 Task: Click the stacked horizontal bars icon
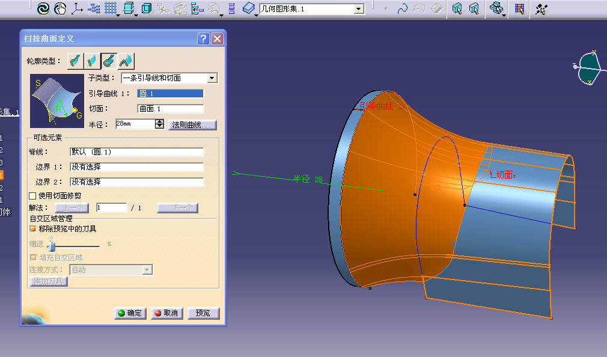[231, 8]
